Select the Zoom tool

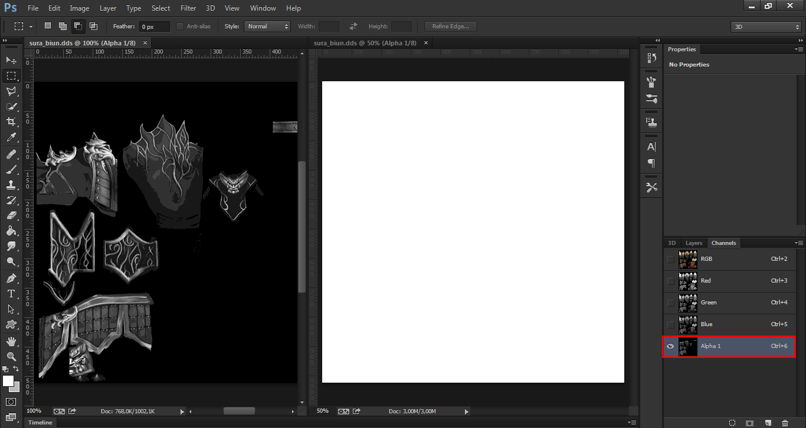11,356
